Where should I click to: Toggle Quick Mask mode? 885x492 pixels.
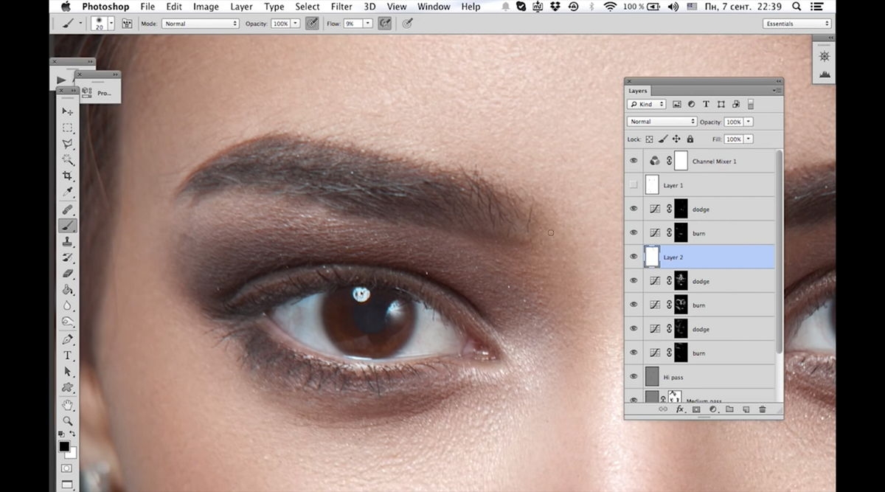[66, 468]
